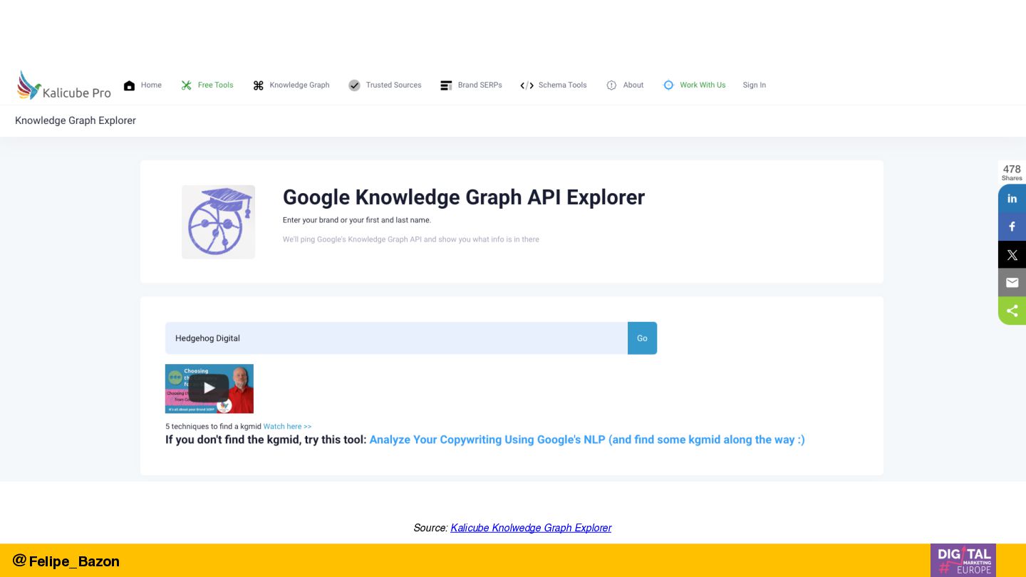Open the Brand SERPs menu

point(480,85)
